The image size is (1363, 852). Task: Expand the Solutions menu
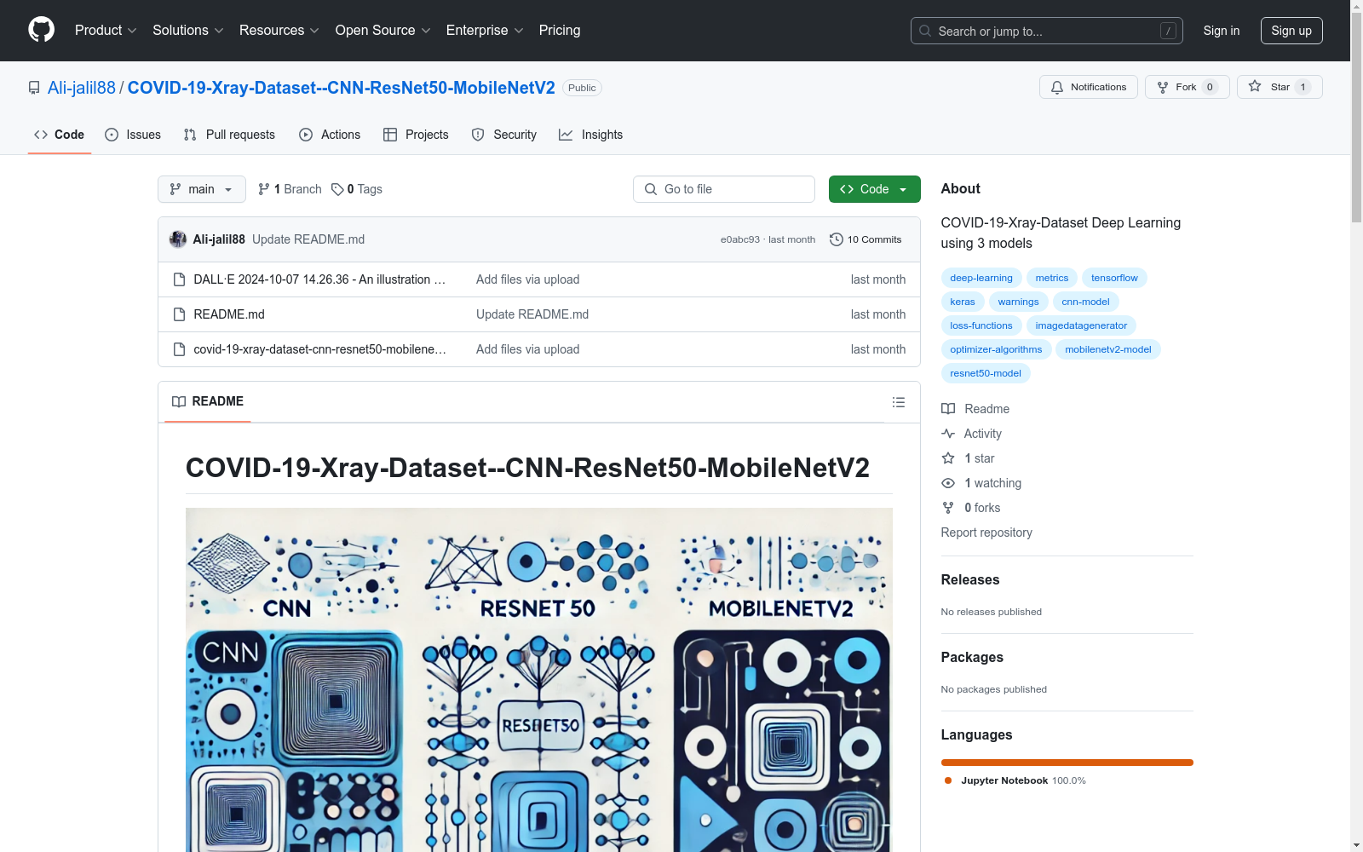click(x=188, y=30)
